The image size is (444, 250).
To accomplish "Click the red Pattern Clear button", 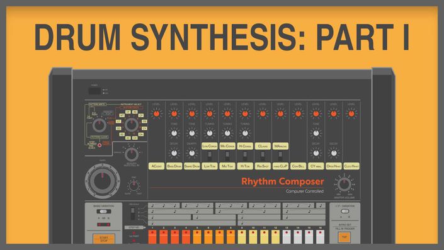I will pos(100,145).
